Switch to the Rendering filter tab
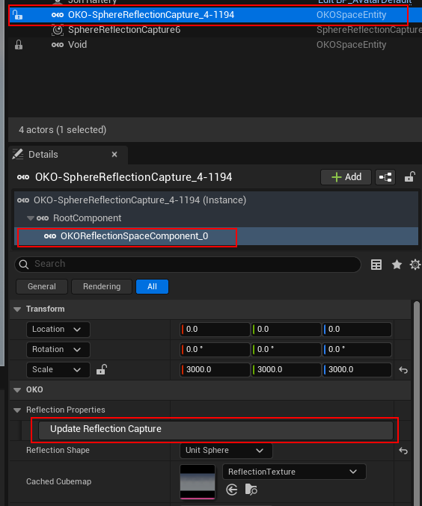The image size is (422, 506). (x=102, y=286)
